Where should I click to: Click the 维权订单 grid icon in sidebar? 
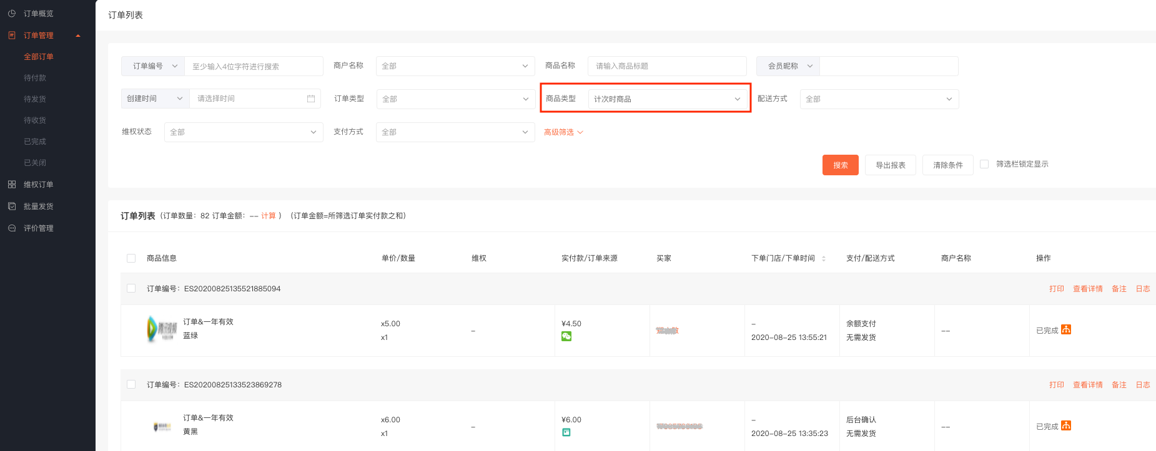tap(12, 185)
